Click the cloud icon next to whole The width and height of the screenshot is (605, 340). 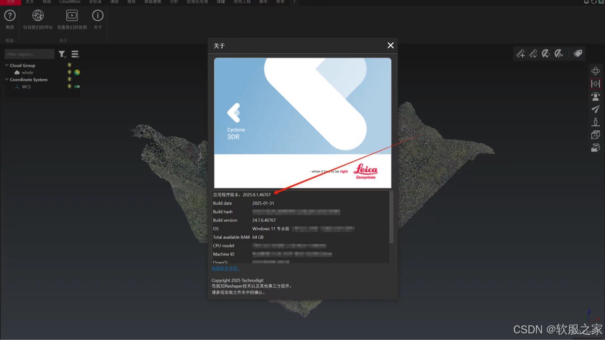(x=17, y=73)
